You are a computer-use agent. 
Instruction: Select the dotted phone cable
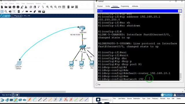(55, 100)
